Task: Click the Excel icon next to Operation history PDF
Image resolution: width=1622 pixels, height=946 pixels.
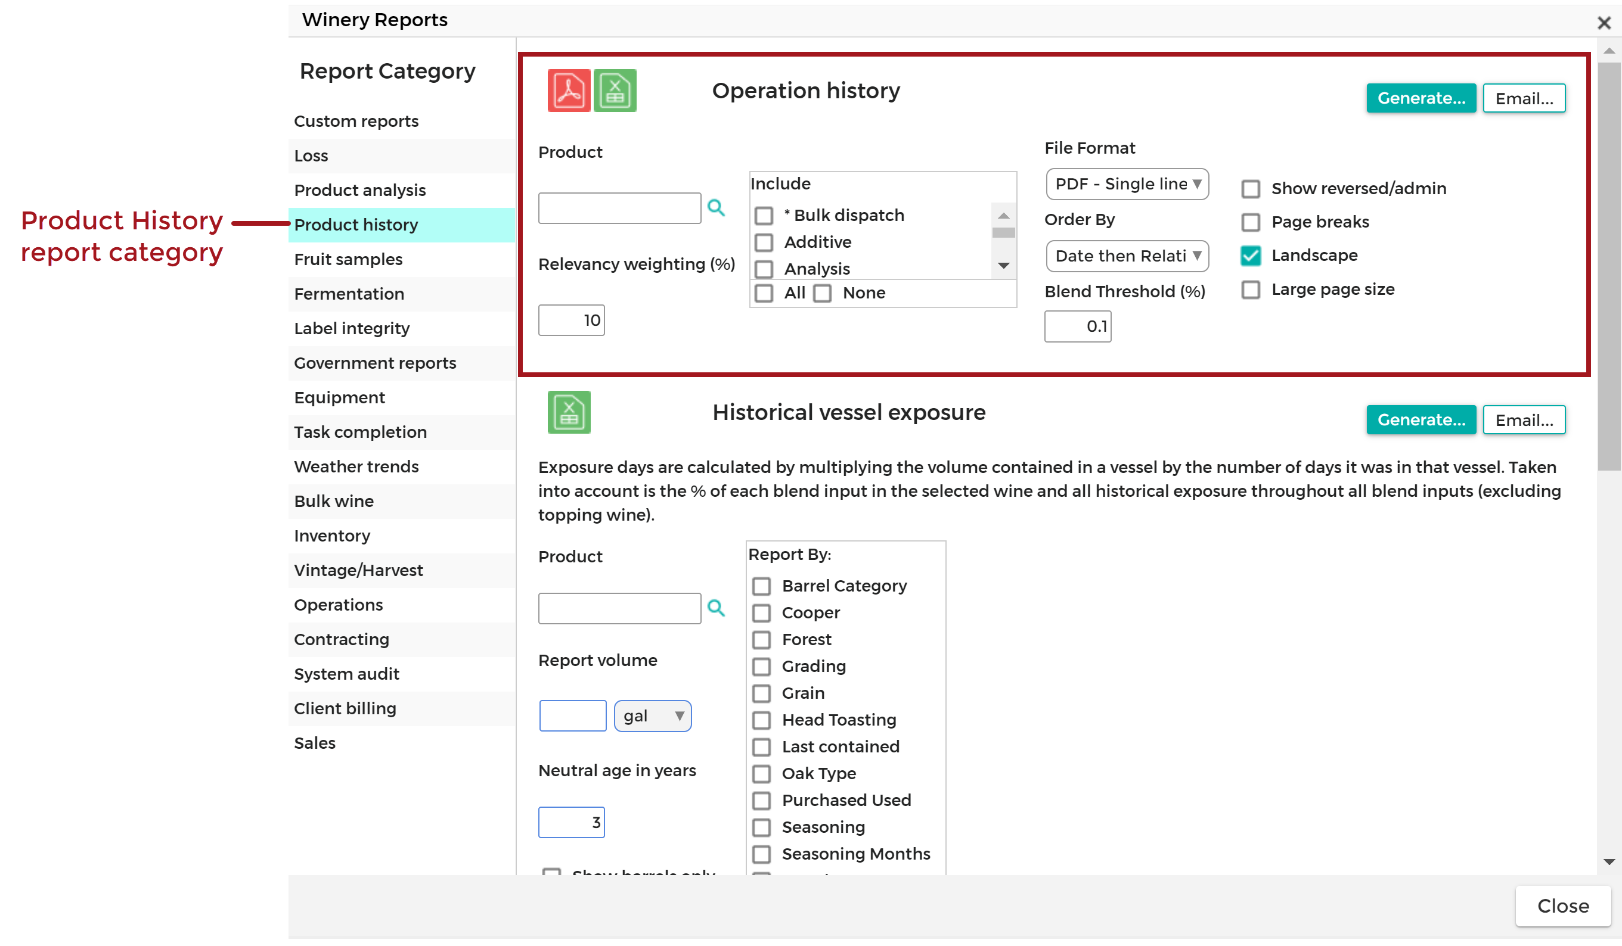Action: point(615,91)
